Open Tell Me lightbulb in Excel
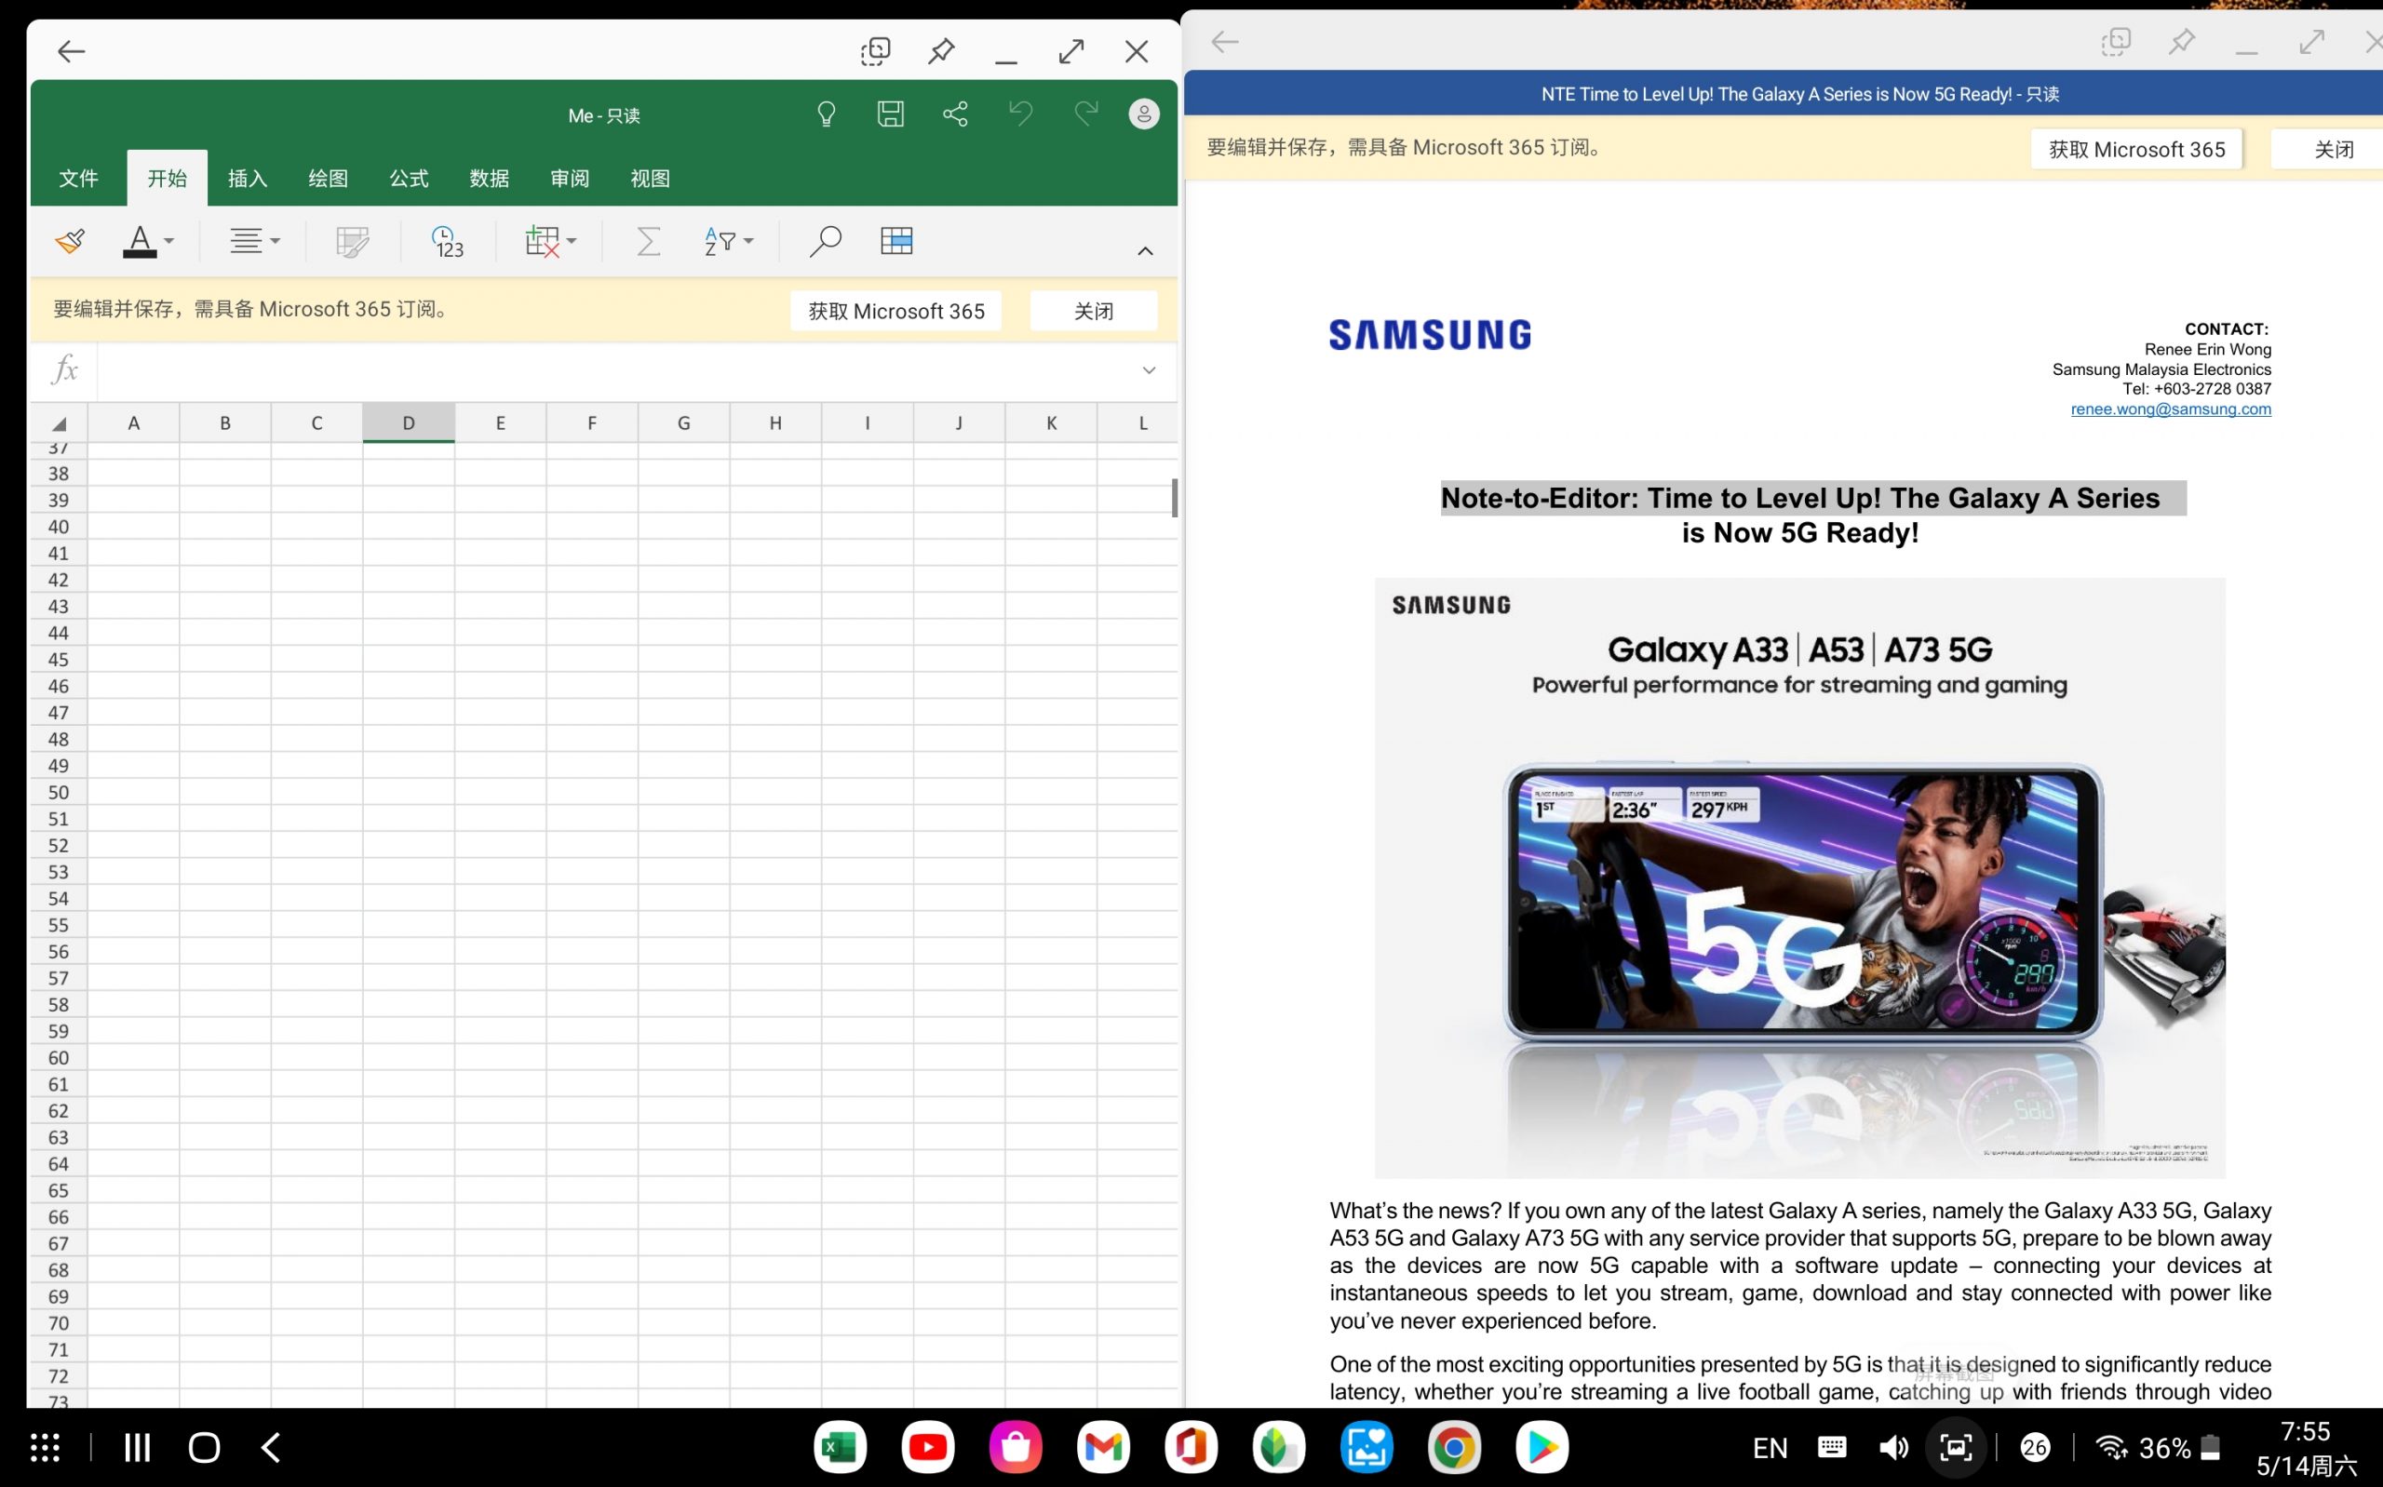 [826, 115]
